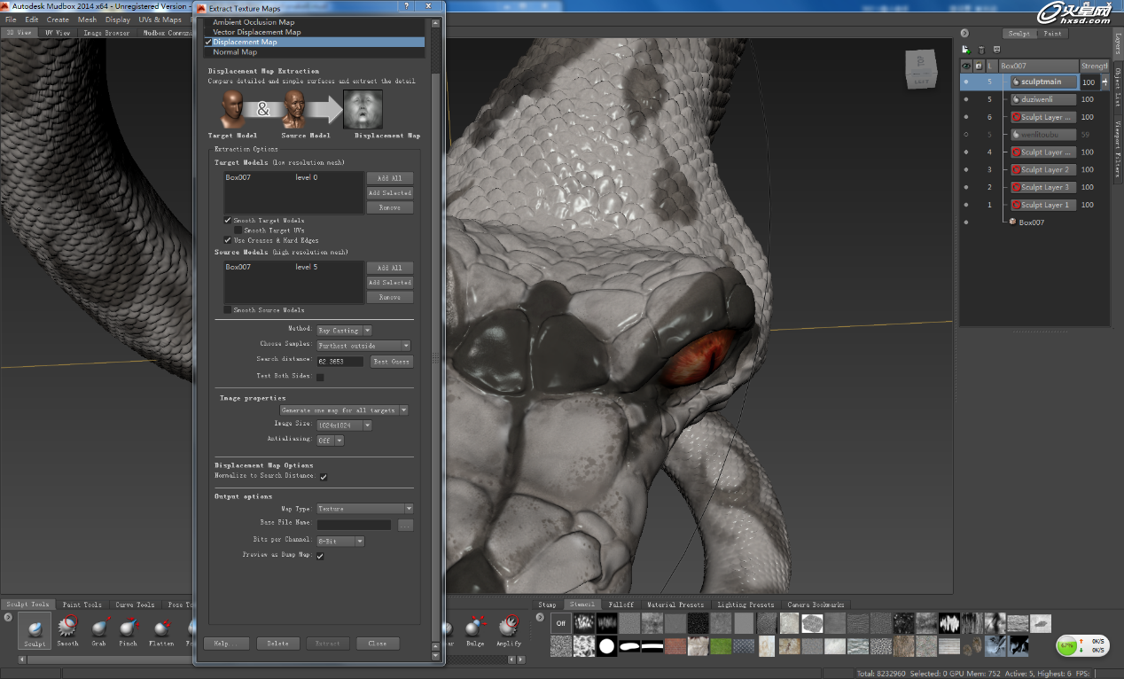Image resolution: width=1124 pixels, height=679 pixels.
Task: Choose the white circle stencil
Action: [x=607, y=646]
